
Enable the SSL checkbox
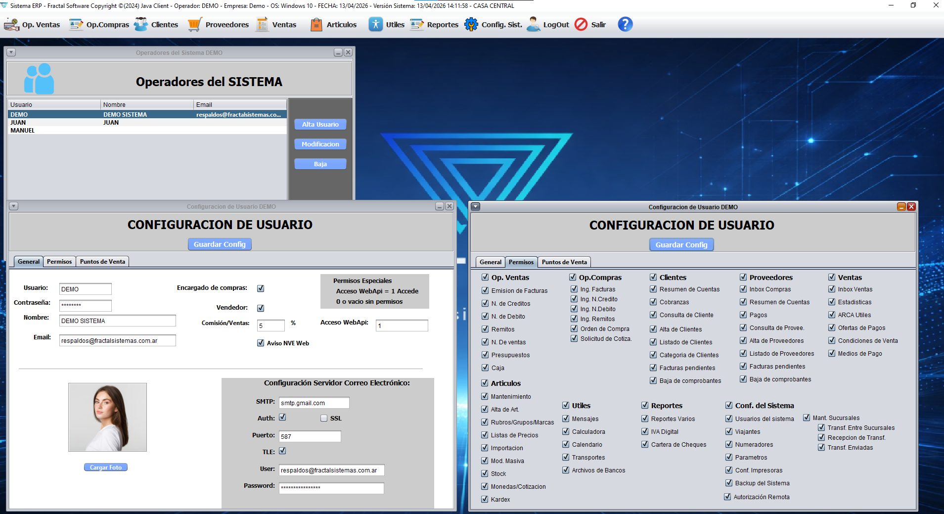[324, 418]
